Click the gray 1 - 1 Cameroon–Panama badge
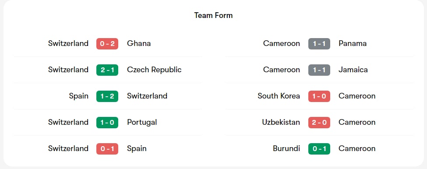This screenshot has height=169, width=427. click(x=319, y=43)
